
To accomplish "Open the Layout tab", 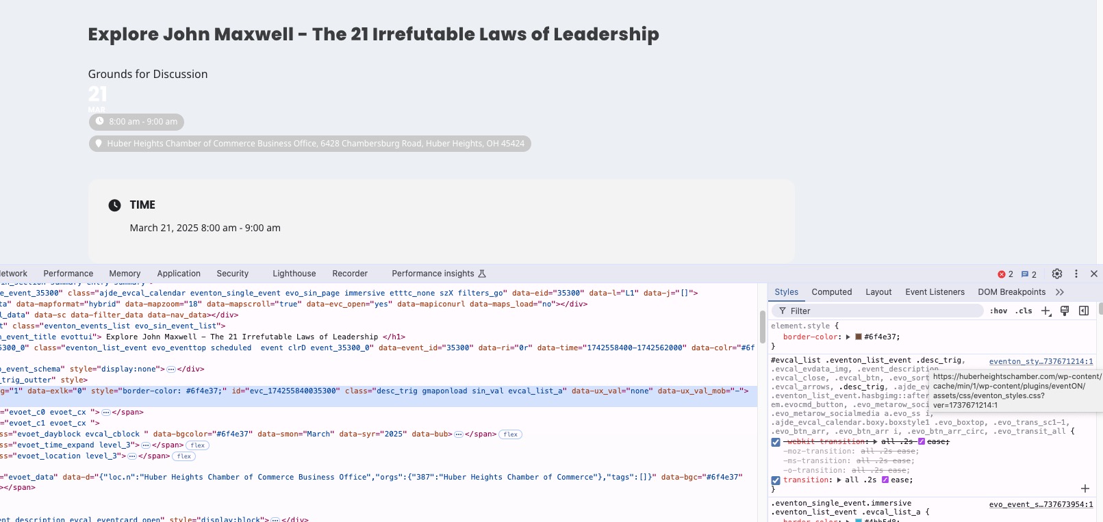I will (x=878, y=292).
